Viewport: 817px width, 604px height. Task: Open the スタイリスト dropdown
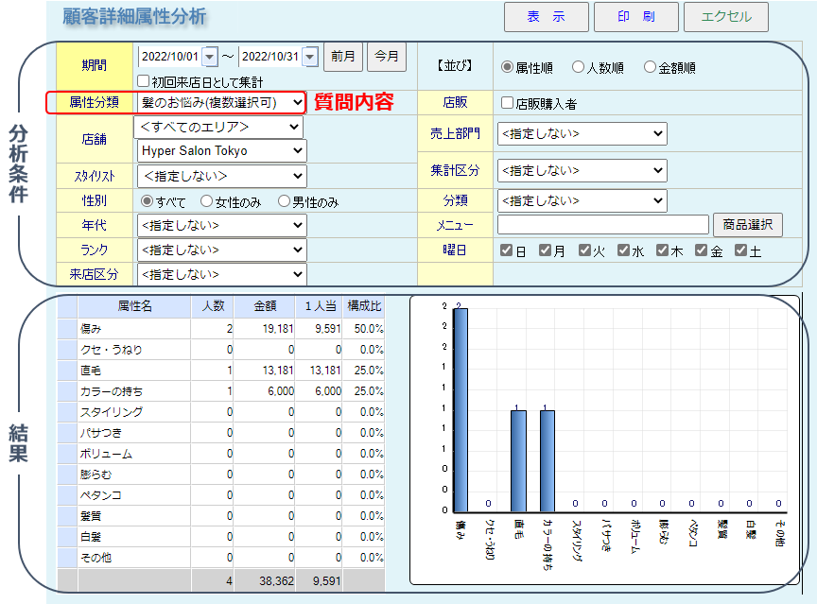221,176
